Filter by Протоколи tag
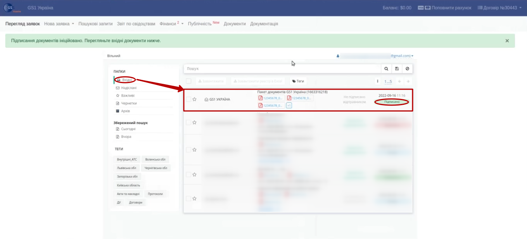This screenshot has width=527, height=239. click(155, 194)
